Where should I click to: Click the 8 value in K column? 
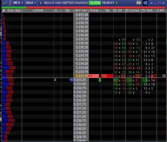point(55,80)
